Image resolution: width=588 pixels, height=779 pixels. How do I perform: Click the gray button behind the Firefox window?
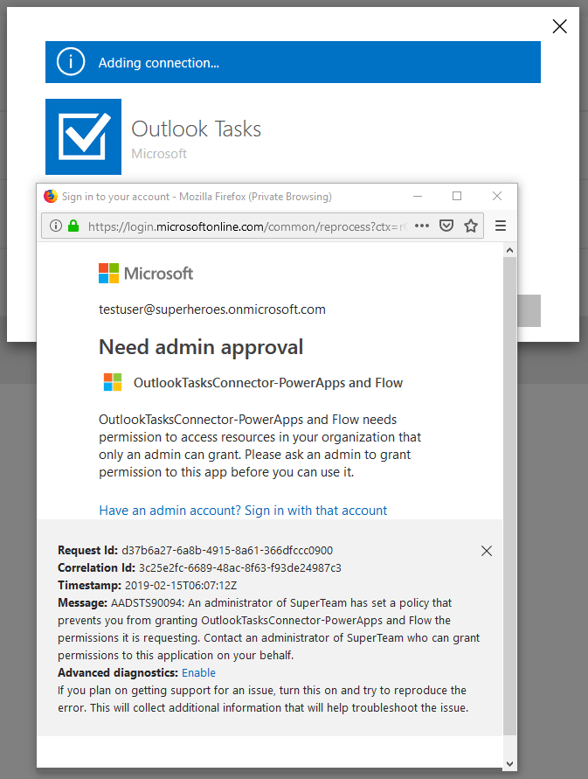pyautogui.click(x=529, y=310)
